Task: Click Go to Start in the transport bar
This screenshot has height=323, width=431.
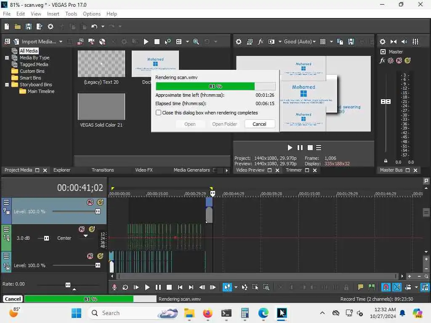Action: (x=180, y=287)
